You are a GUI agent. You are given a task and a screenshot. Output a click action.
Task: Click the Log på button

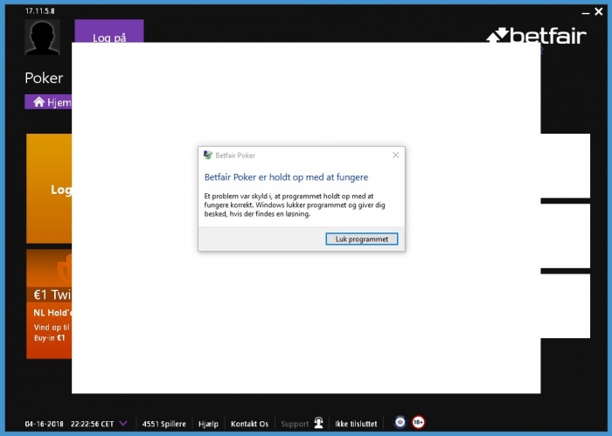[109, 31]
